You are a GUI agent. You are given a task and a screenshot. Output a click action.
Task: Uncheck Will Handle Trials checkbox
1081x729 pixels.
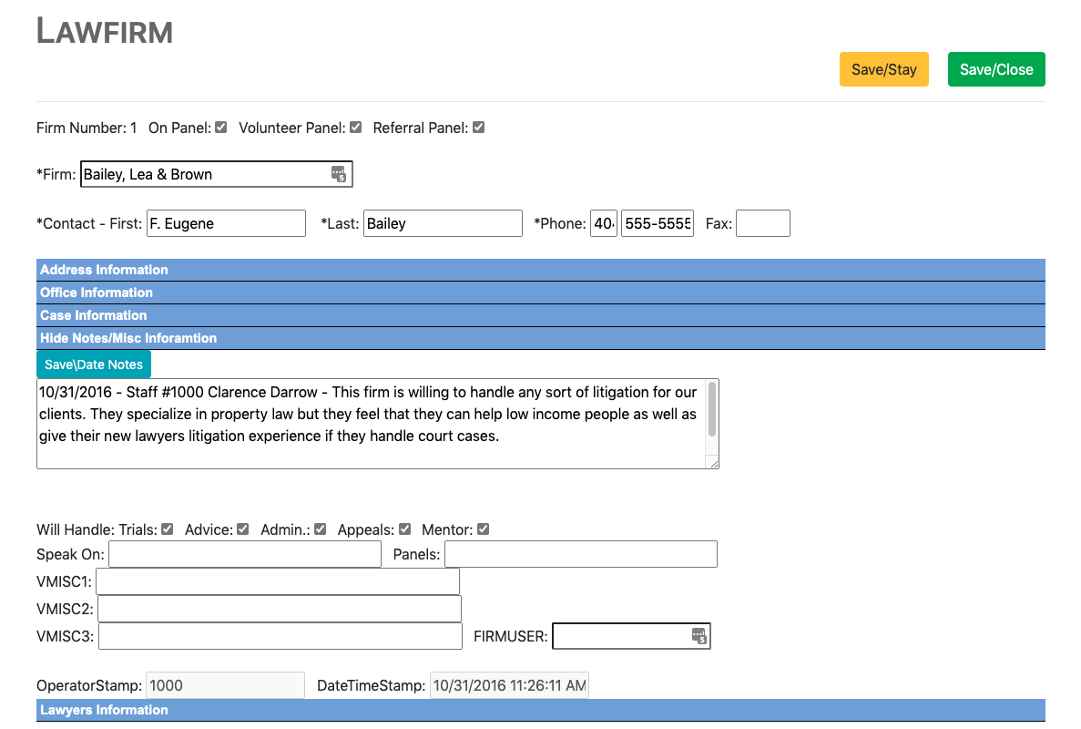(168, 529)
